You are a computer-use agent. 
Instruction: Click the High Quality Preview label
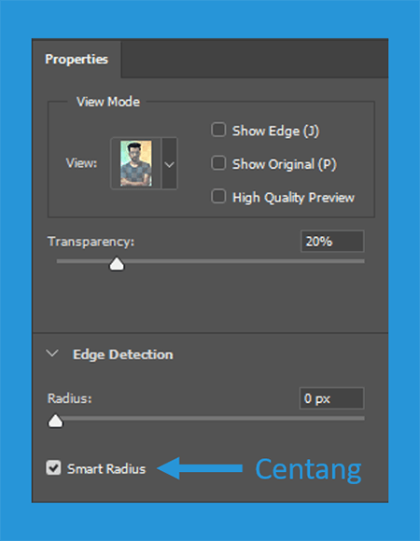tap(293, 198)
